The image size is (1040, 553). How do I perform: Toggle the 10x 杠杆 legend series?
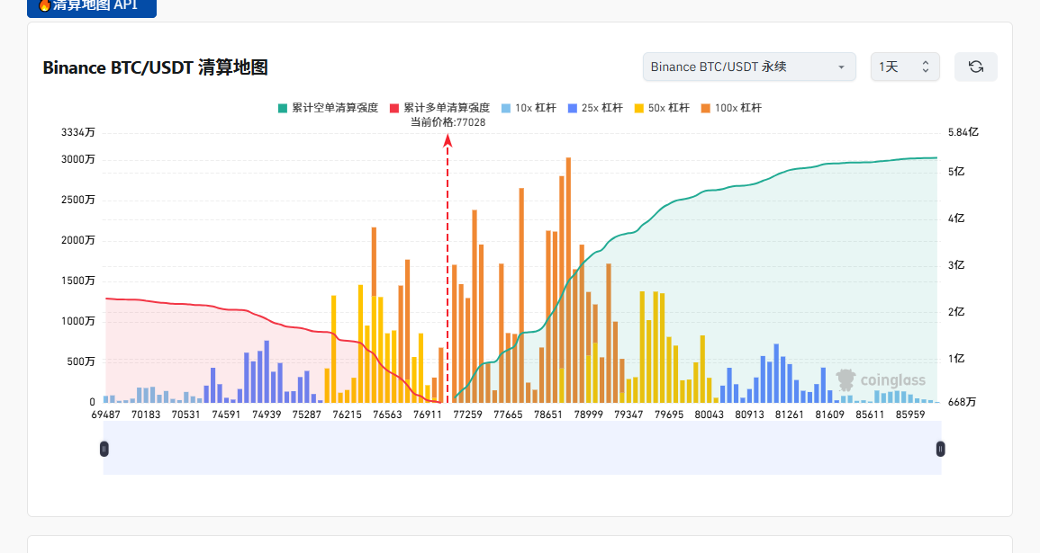point(529,108)
